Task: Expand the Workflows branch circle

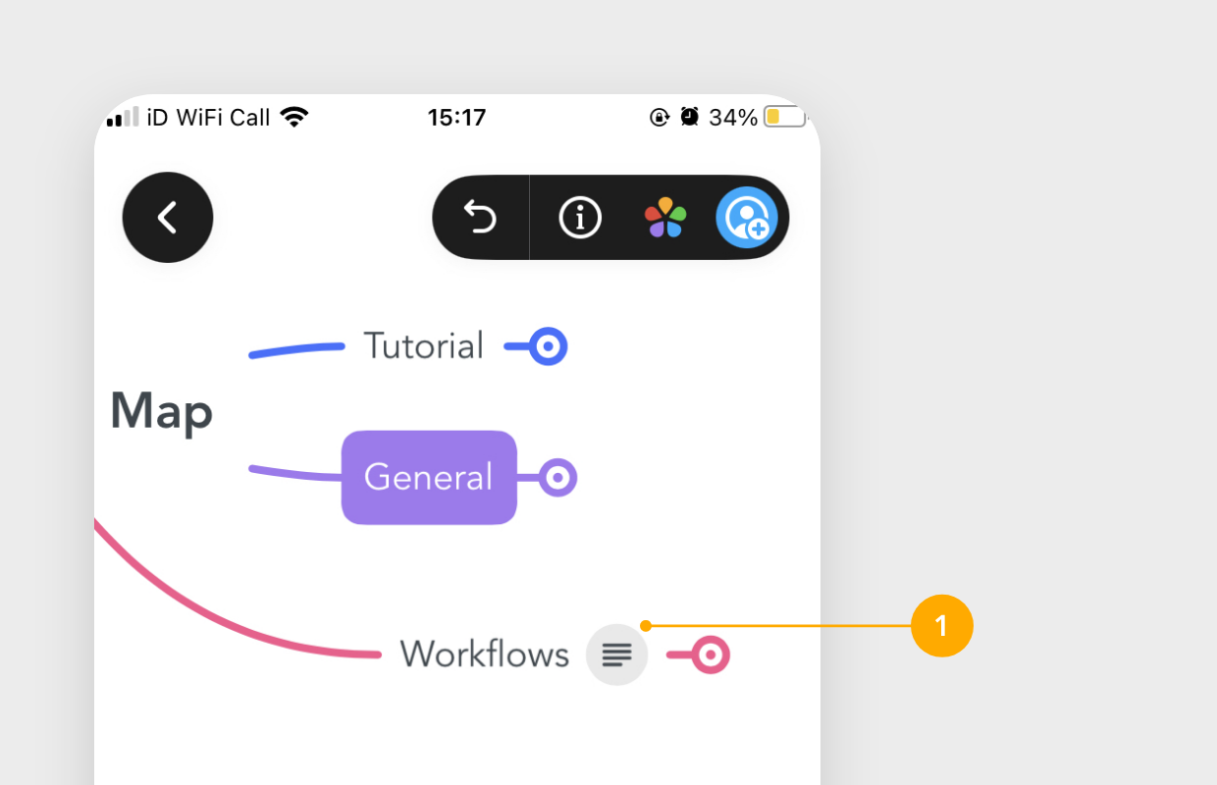Action: click(711, 654)
